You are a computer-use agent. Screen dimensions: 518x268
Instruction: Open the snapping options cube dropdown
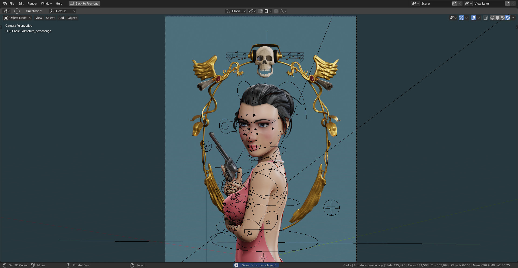coord(268,11)
